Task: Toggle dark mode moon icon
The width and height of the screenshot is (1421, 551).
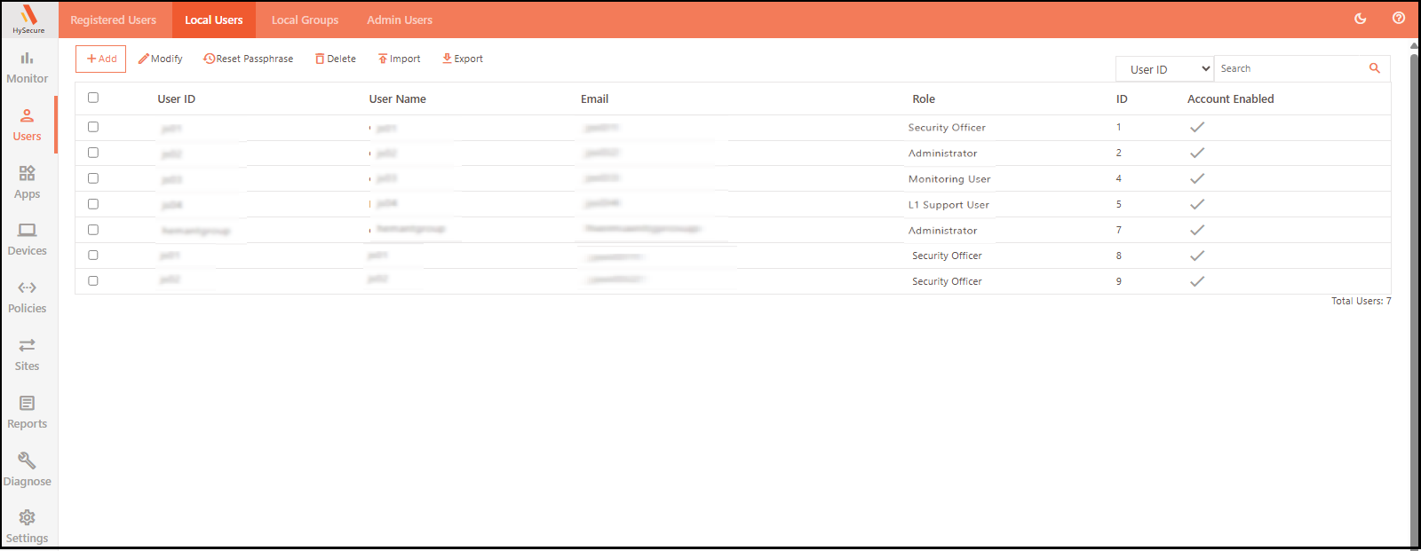Action: coord(1360,19)
